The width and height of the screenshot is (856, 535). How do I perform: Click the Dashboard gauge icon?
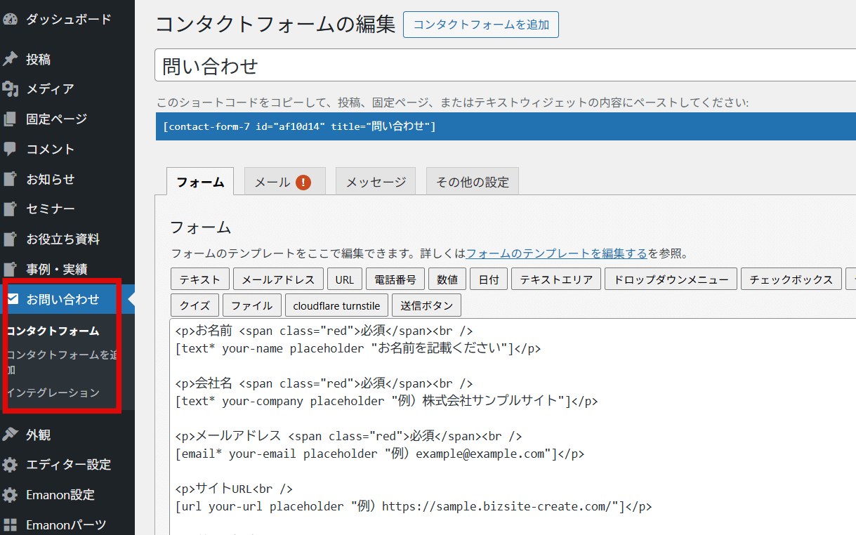[10, 19]
